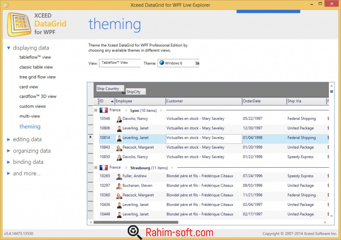Click the window title bar app icon
Image resolution: width=341 pixels, height=240 pixels.
pyautogui.click(x=5, y=5)
